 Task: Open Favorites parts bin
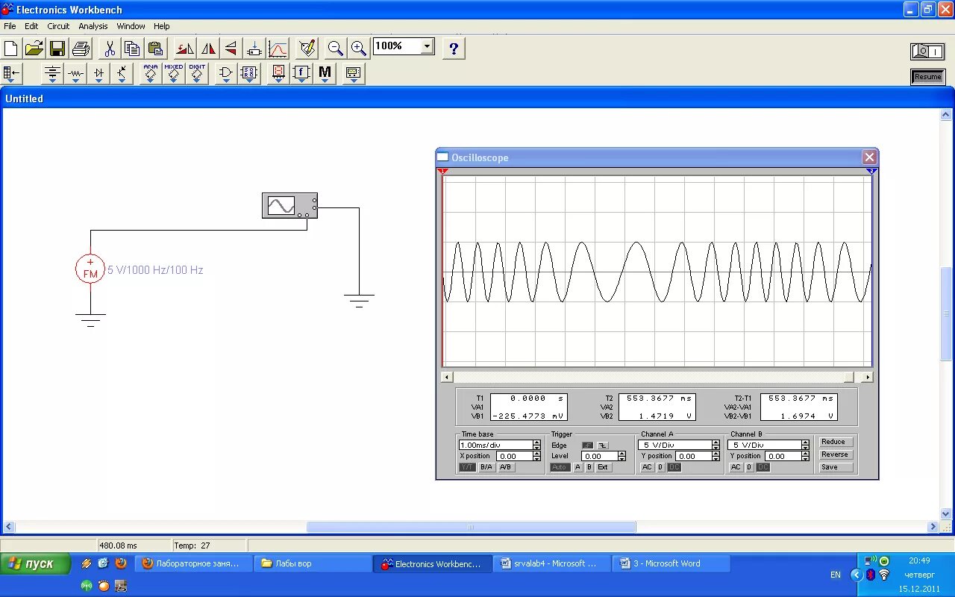(13, 73)
